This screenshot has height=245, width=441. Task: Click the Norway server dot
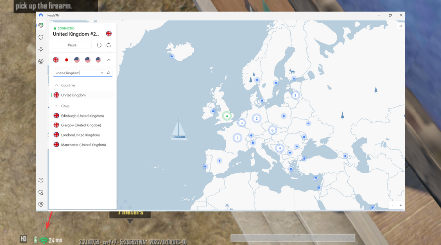coord(257,80)
